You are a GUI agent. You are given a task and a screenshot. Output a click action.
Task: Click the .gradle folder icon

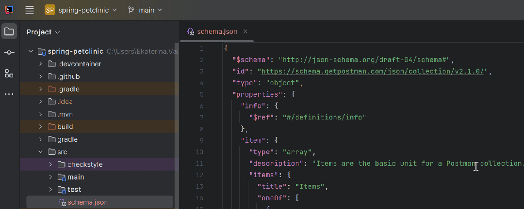[51, 90]
